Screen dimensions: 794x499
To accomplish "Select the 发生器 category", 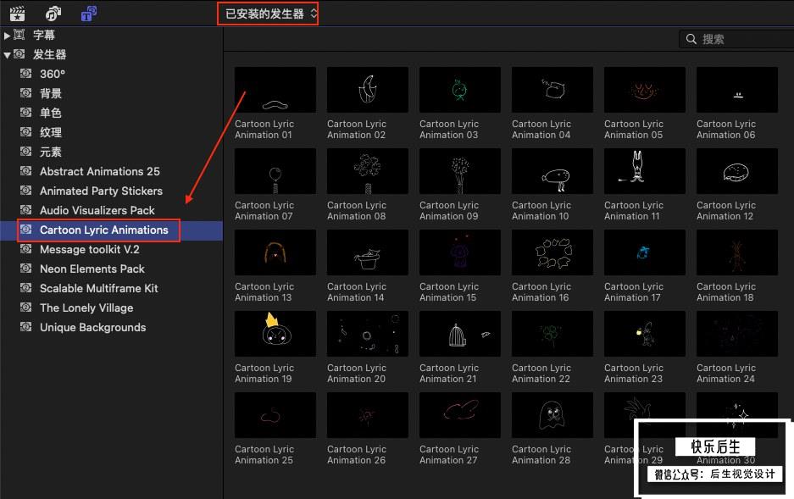I will point(50,54).
